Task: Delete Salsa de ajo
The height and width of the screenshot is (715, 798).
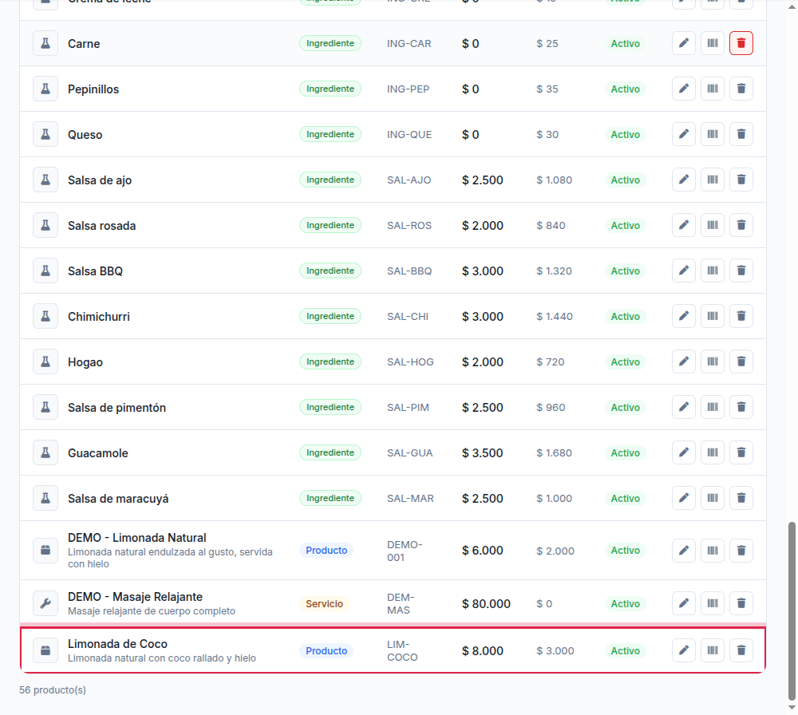Action: coord(741,180)
